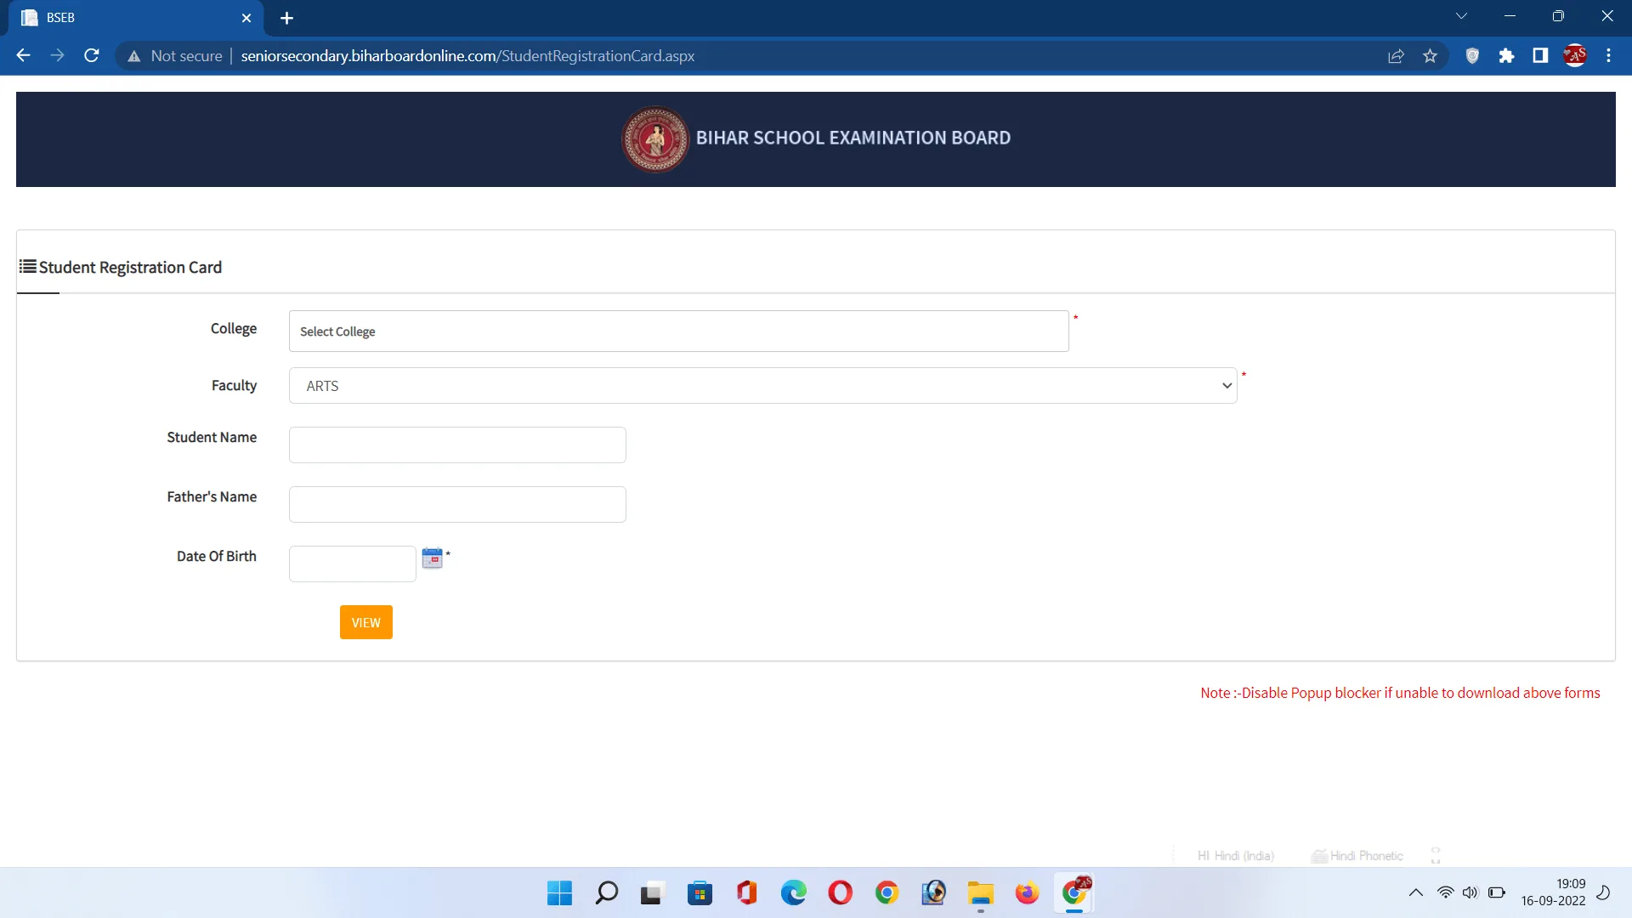The width and height of the screenshot is (1632, 918).
Task: Focus the Student Name input field
Action: (x=457, y=445)
